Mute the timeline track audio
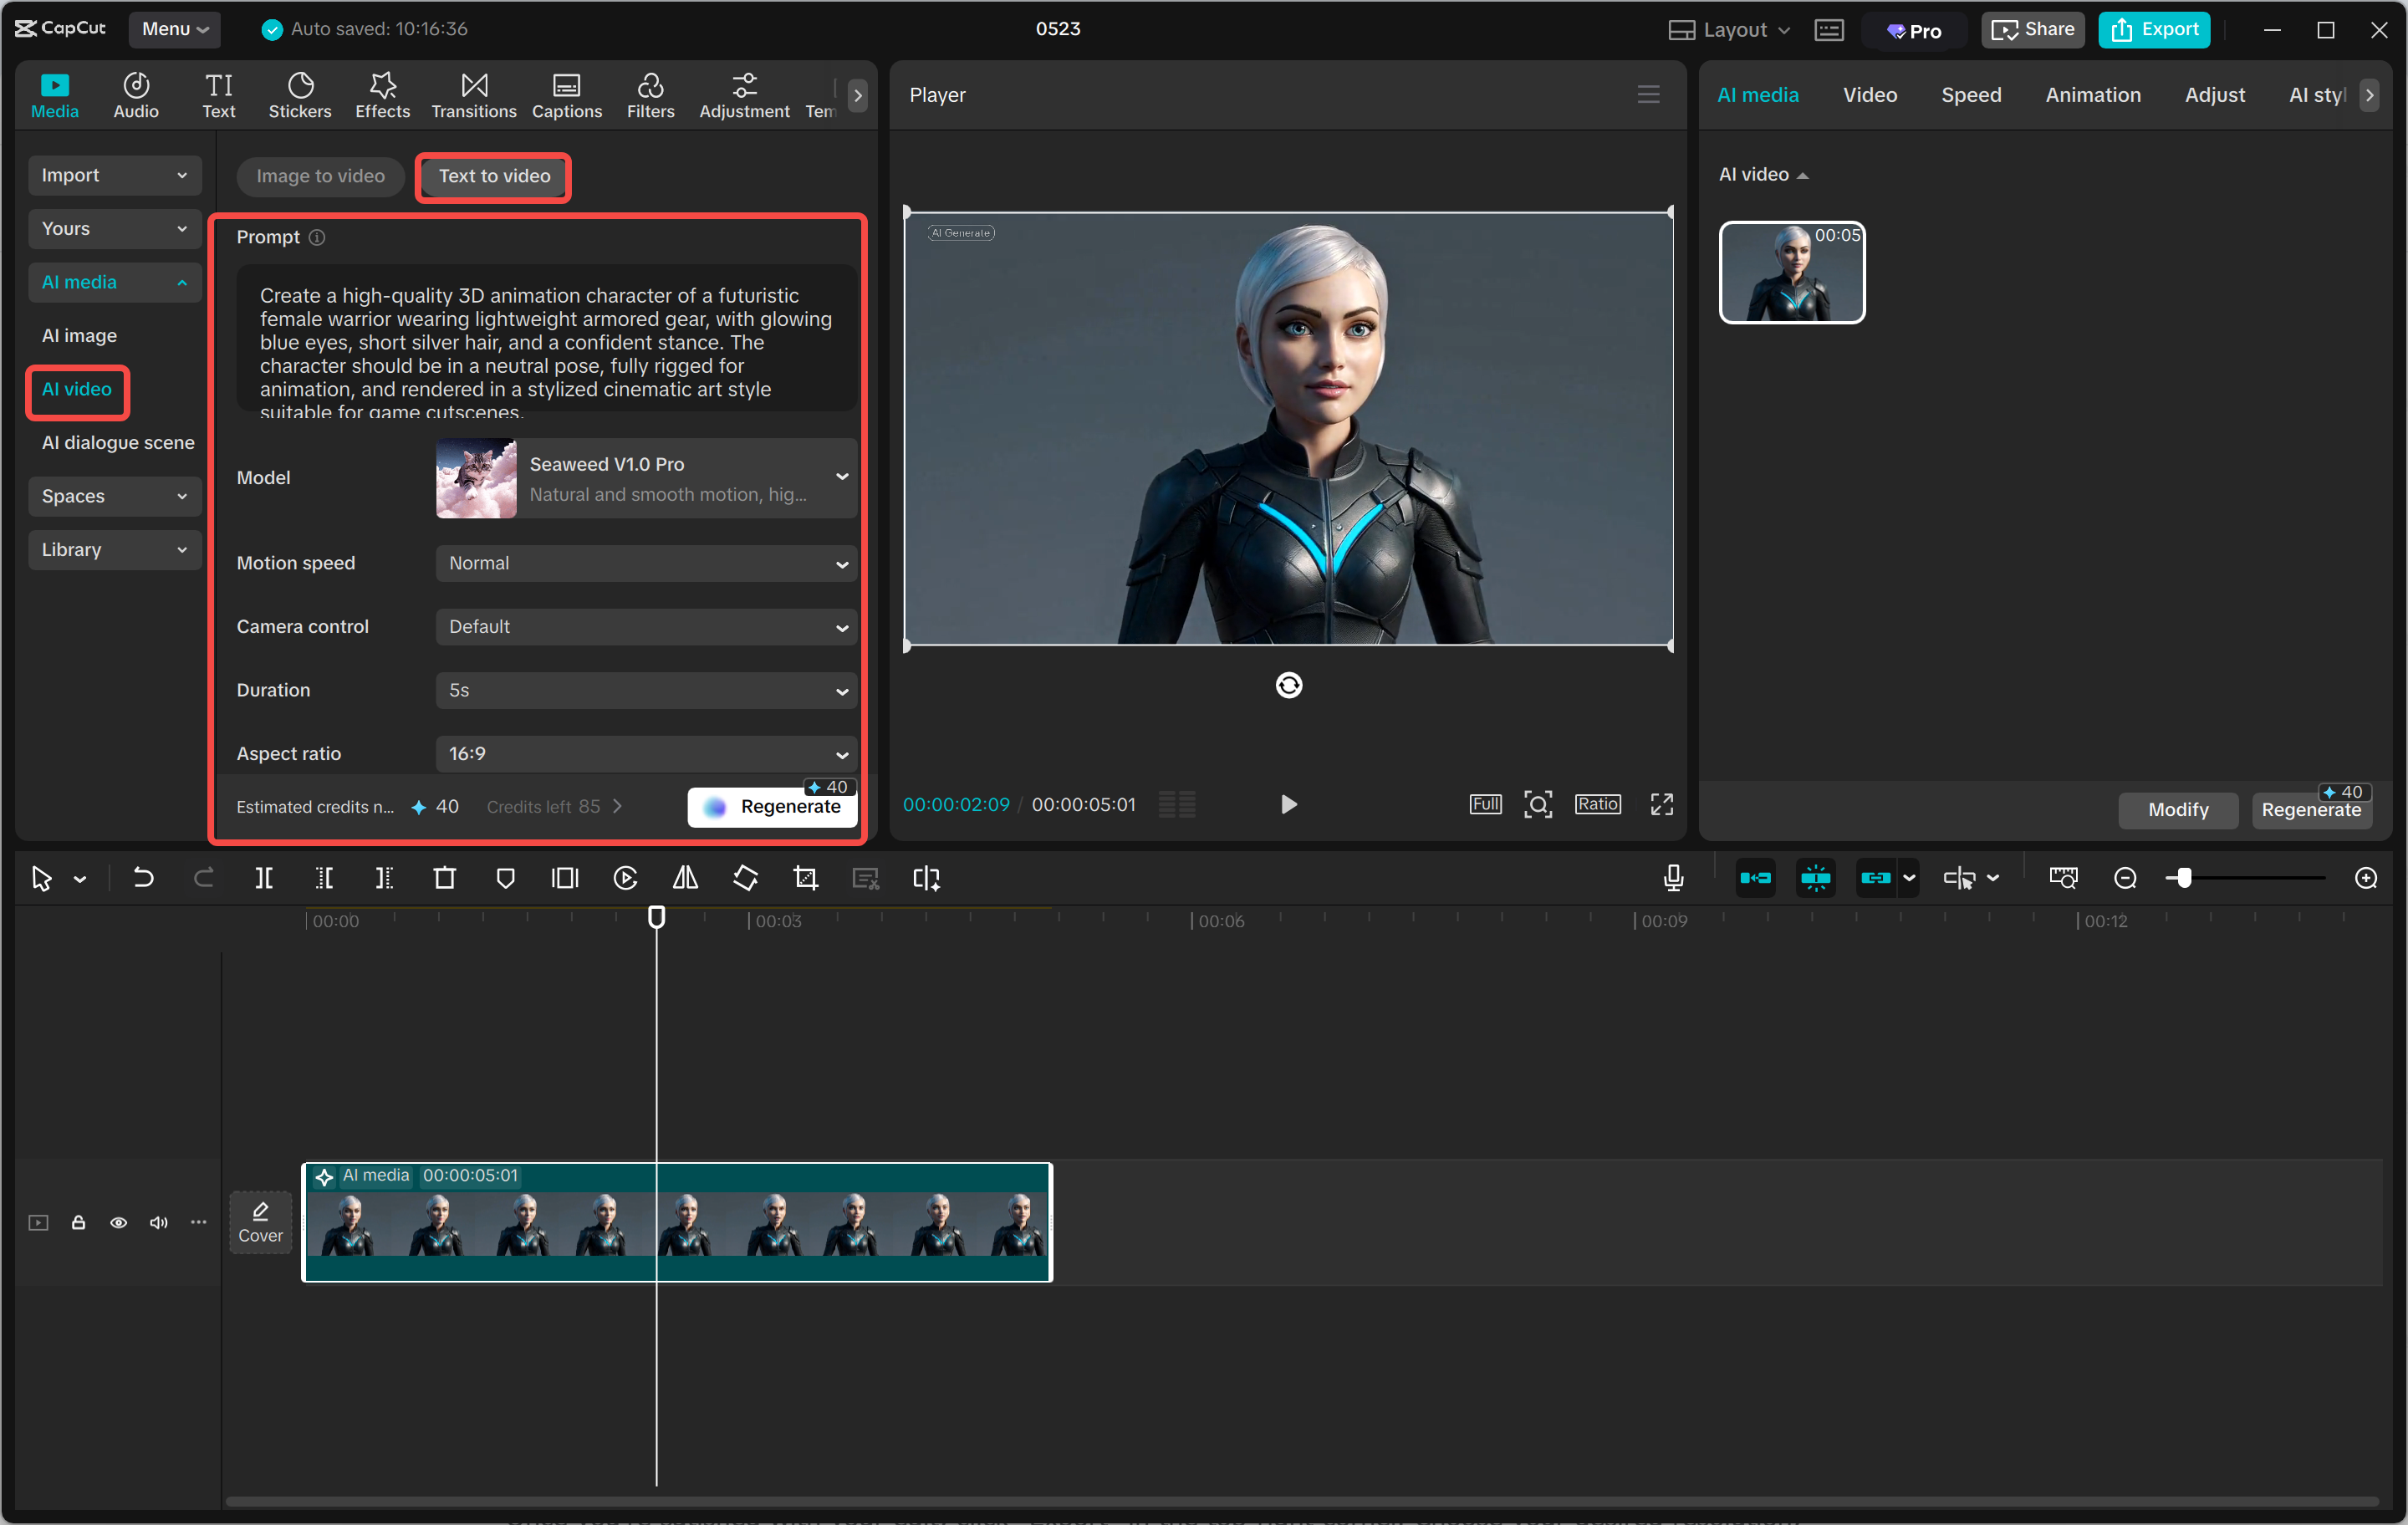 (x=158, y=1222)
